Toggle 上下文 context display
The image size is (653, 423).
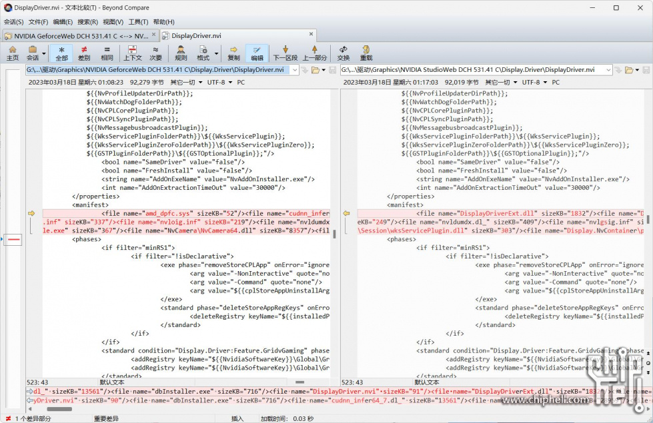coord(133,53)
